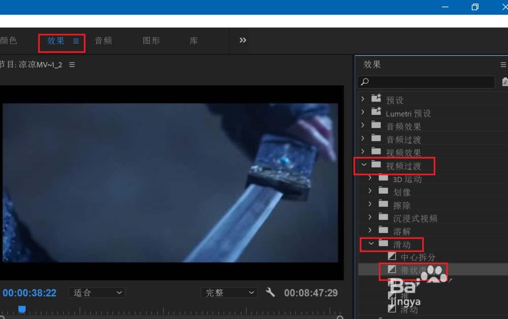Image resolution: width=508 pixels, height=319 pixels.
Task: Click the blue playhead marker
Action: coord(22,309)
